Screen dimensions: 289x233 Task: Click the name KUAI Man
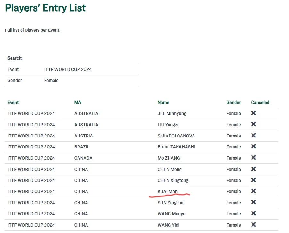pos(167,191)
